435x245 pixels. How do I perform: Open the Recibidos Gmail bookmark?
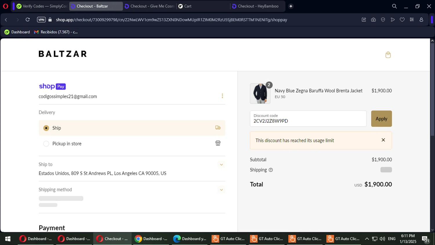[56, 32]
